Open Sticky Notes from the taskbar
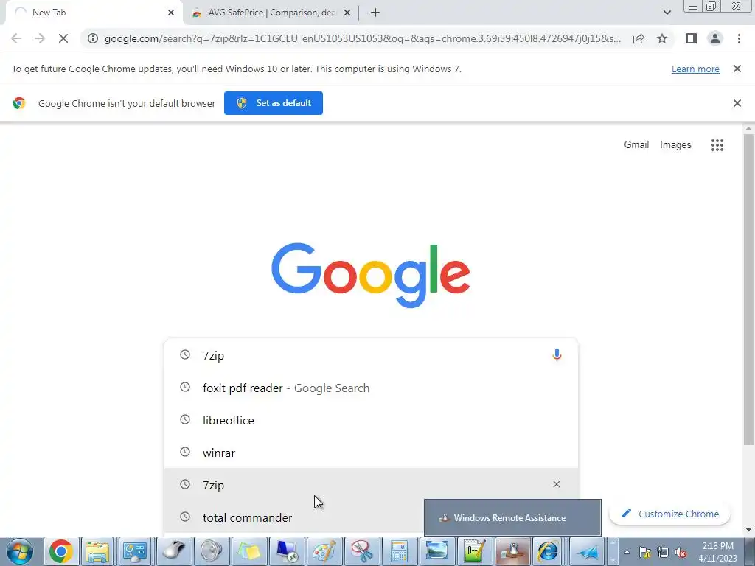This screenshot has width=755, height=566. pos(249,551)
